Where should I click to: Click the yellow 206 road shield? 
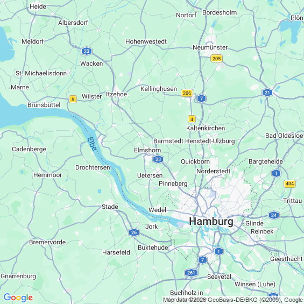pos(187,93)
